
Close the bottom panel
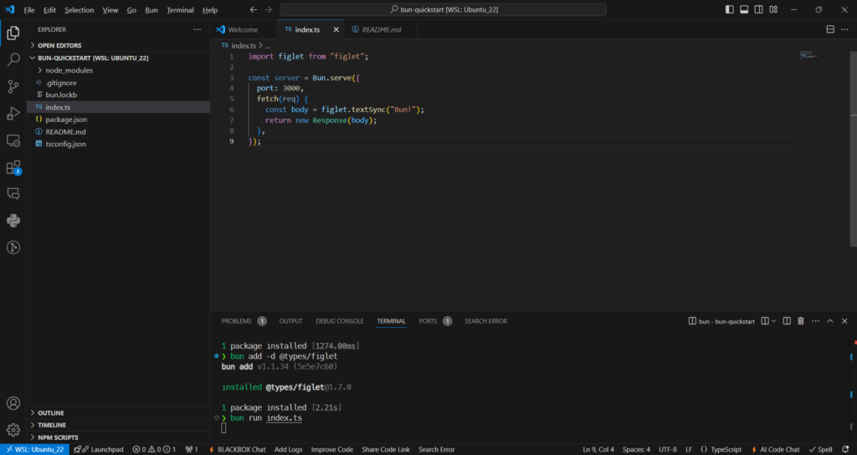click(844, 321)
